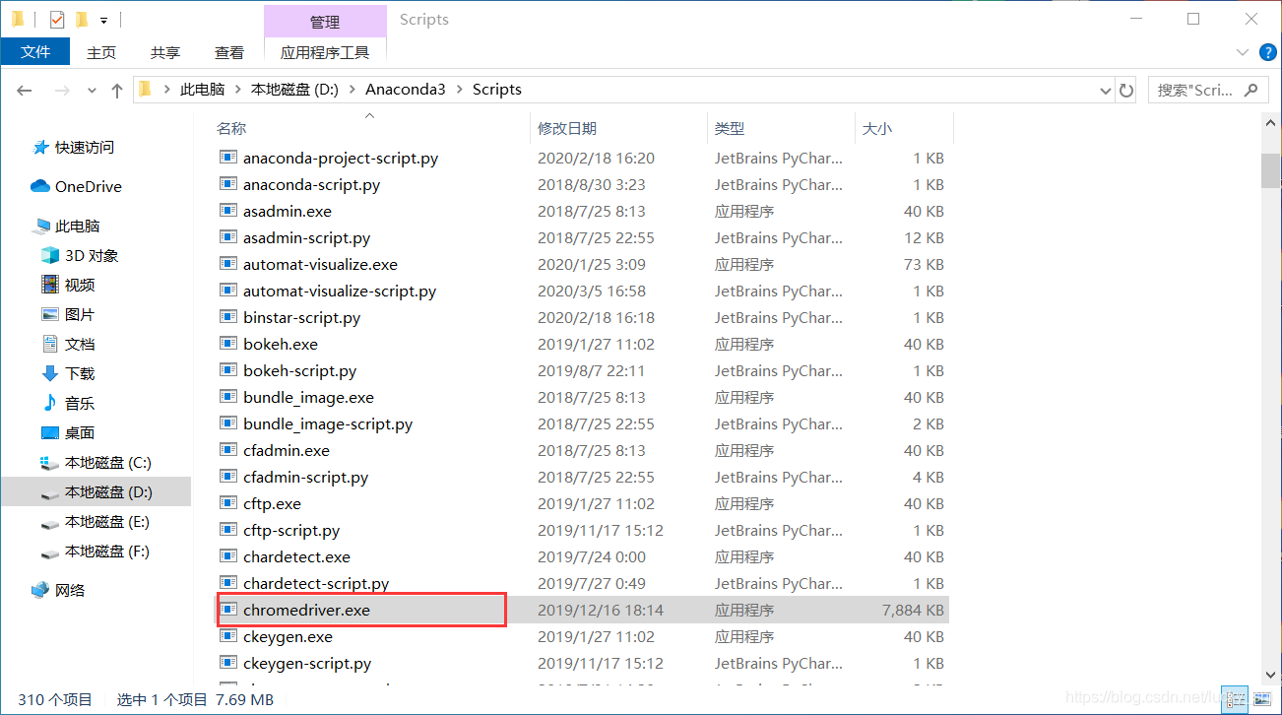Click 本地磁盘 (D:) in the breadcrumb
Screen dimensions: 1282x715
click(x=294, y=90)
